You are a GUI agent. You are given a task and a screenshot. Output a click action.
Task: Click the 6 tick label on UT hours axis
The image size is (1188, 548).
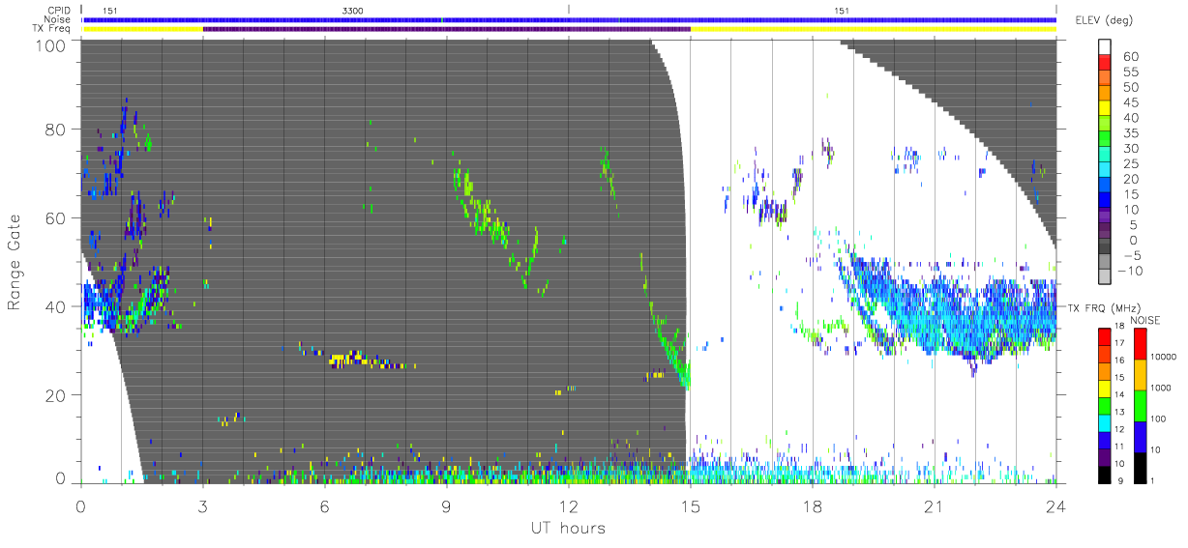click(x=324, y=506)
